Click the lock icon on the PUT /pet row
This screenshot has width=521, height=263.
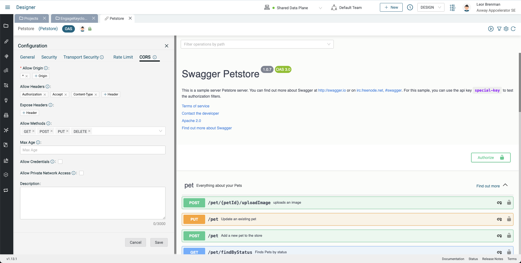pos(509,219)
